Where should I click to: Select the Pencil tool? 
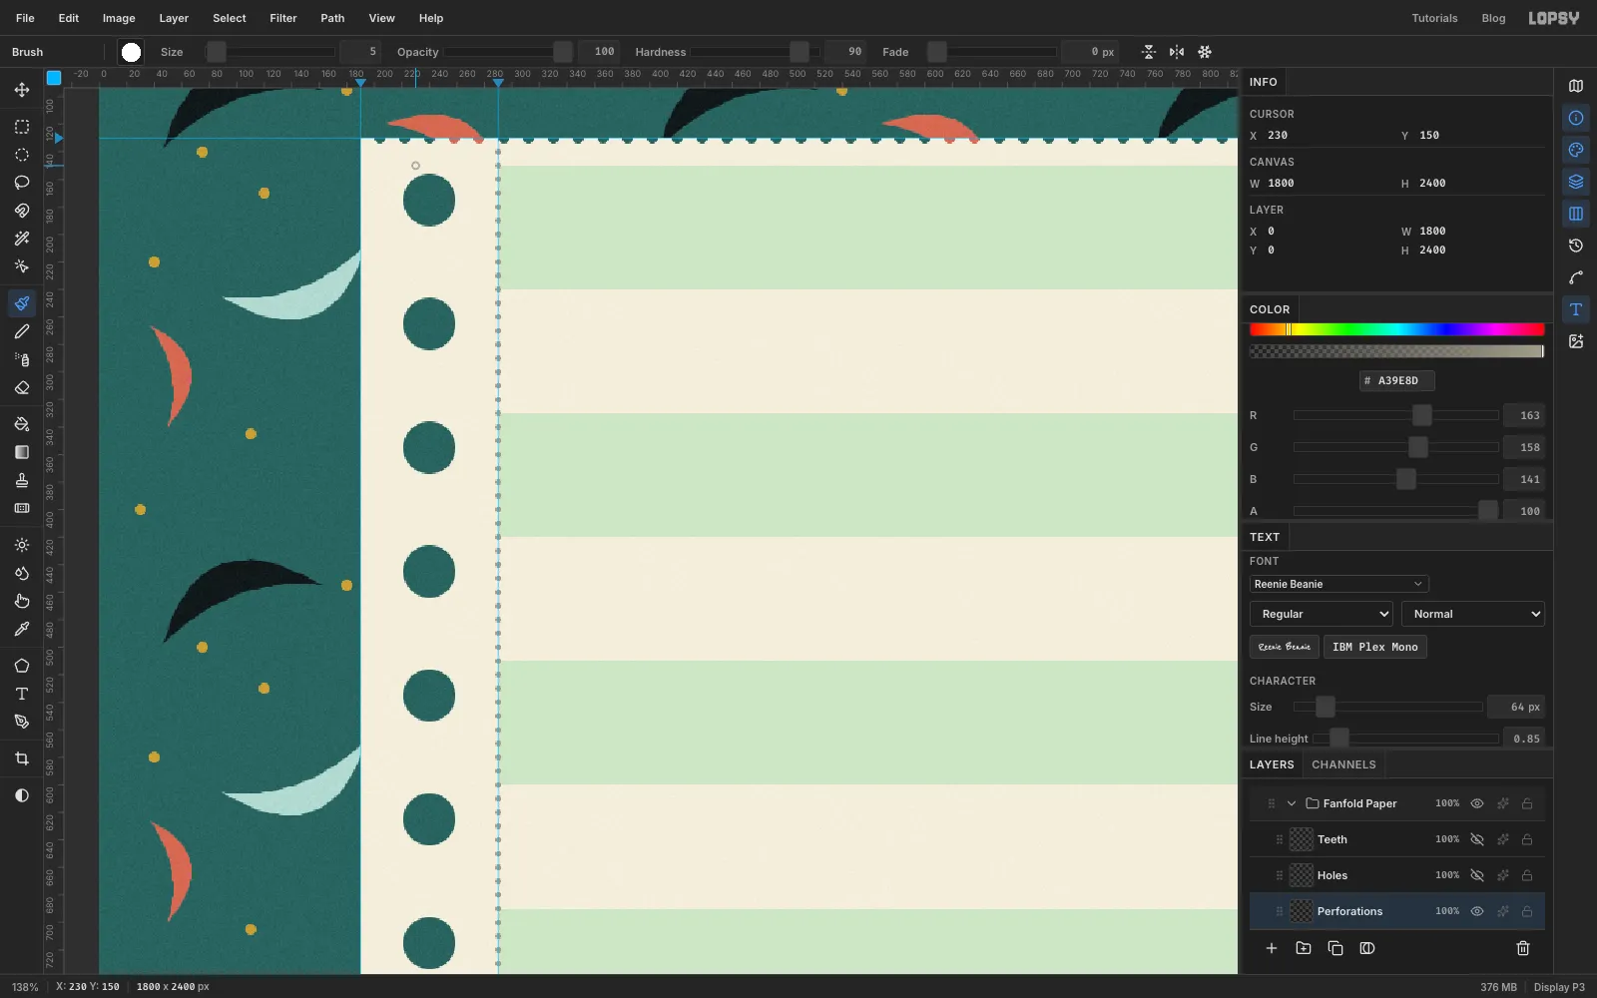point(22,331)
